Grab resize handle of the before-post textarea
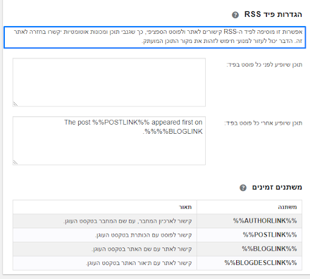 pos(15,104)
